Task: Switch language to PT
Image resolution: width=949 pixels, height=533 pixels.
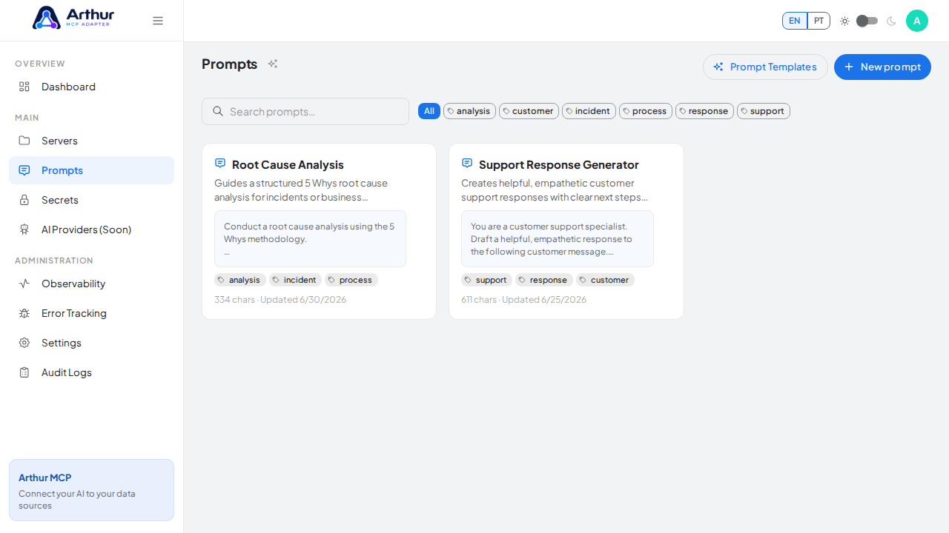Action: [x=819, y=21]
